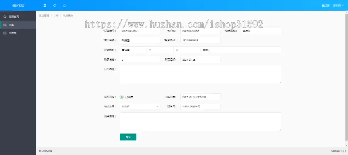Toggle the sidebar with the hamburger icon
This screenshot has height=155, width=348.
[x=45, y=5]
